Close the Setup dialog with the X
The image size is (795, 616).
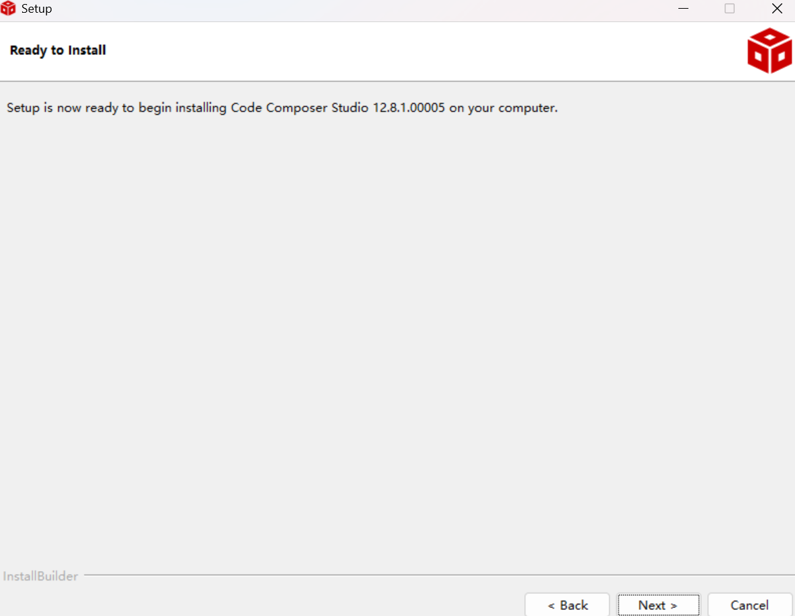pos(777,9)
